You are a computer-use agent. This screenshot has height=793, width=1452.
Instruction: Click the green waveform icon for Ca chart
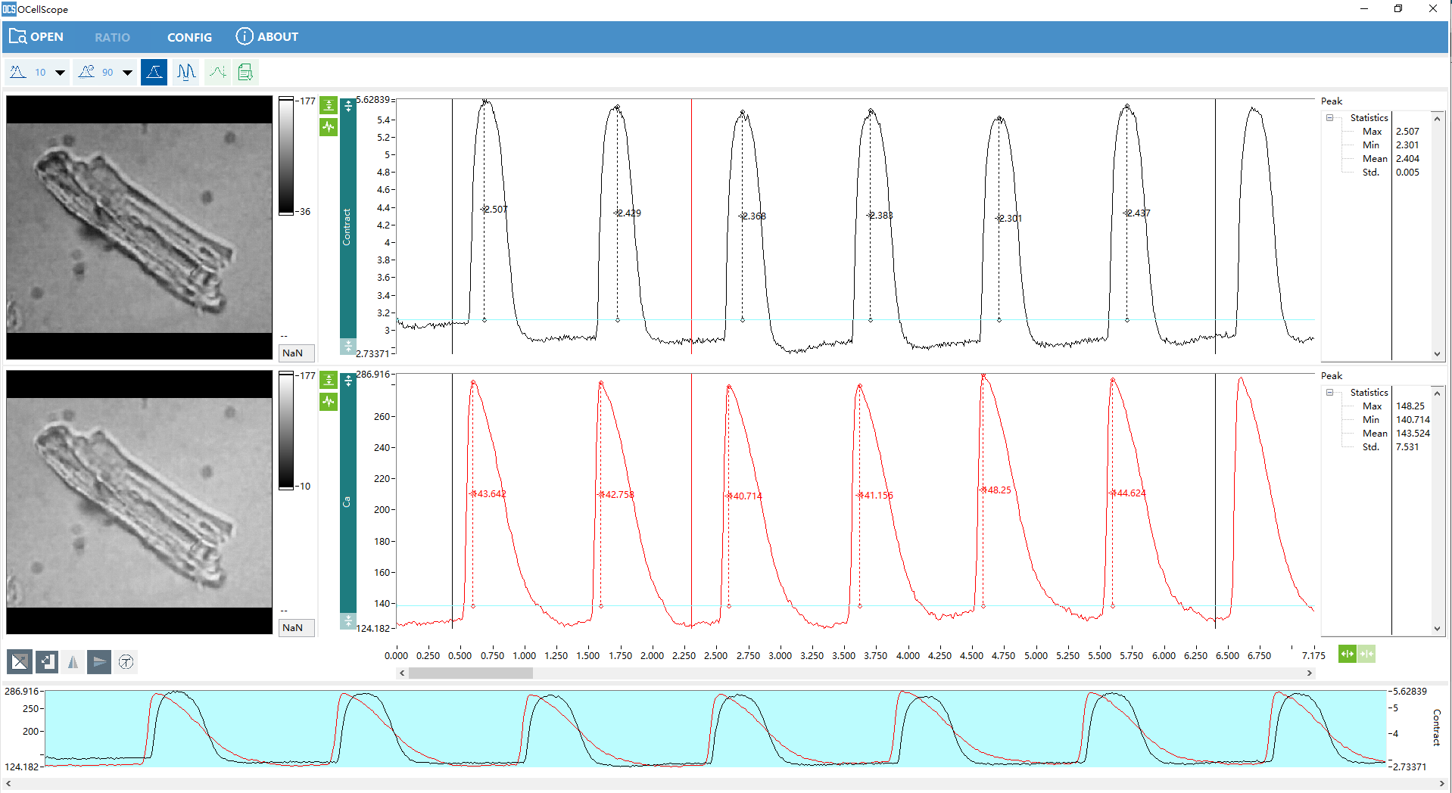(329, 401)
